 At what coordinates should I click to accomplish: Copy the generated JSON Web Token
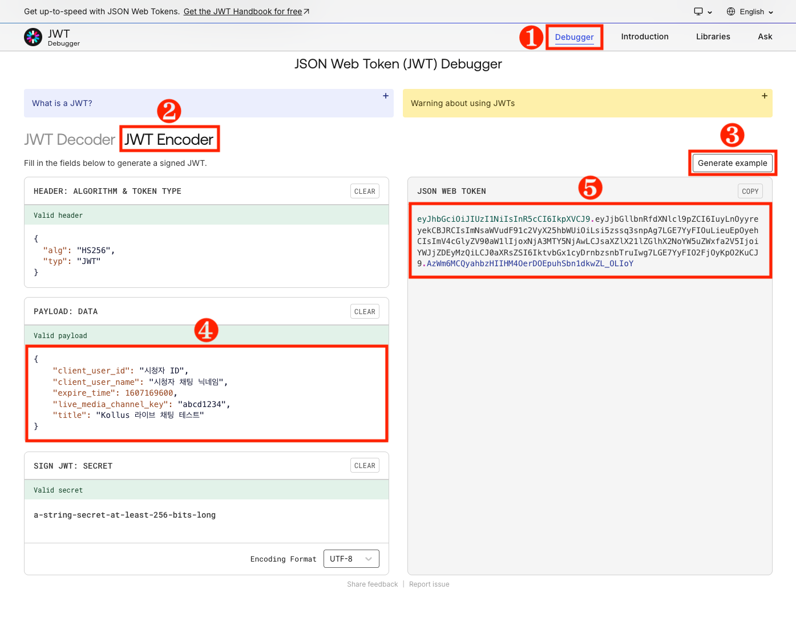tap(750, 191)
